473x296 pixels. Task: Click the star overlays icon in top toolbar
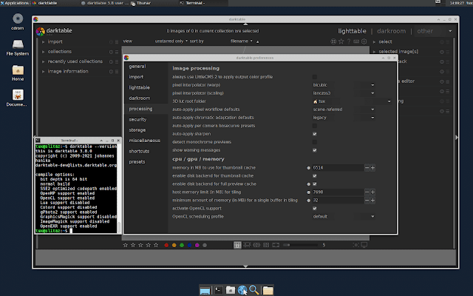341,41
